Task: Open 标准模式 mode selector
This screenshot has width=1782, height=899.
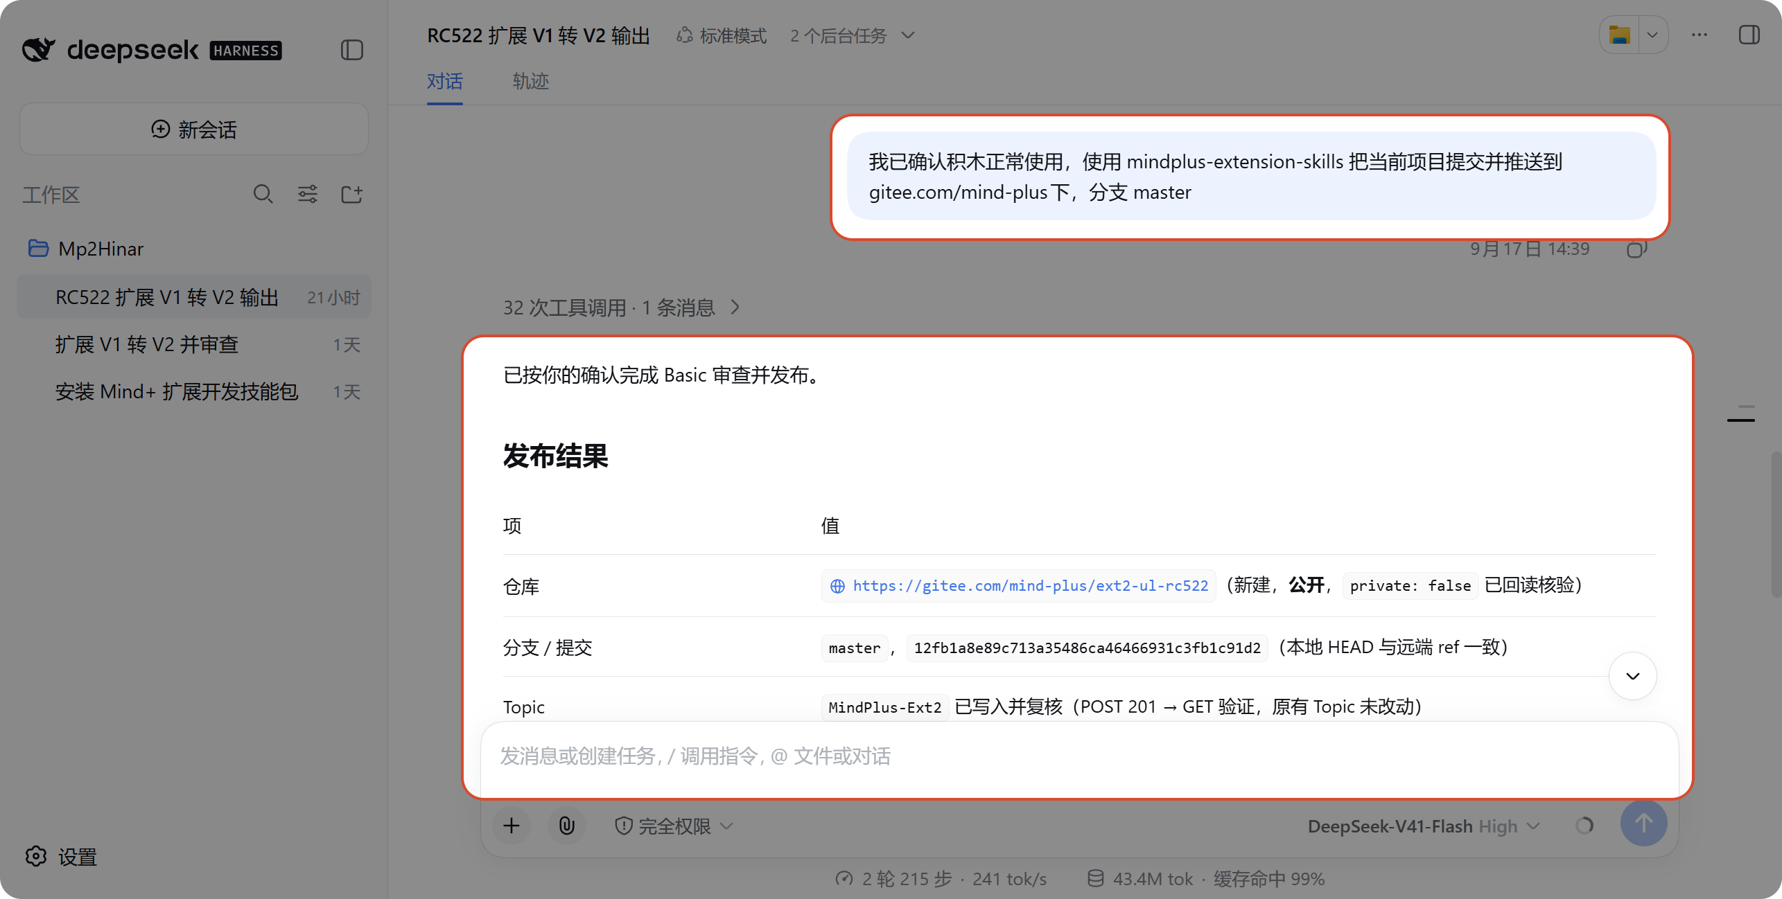Action: (x=722, y=35)
